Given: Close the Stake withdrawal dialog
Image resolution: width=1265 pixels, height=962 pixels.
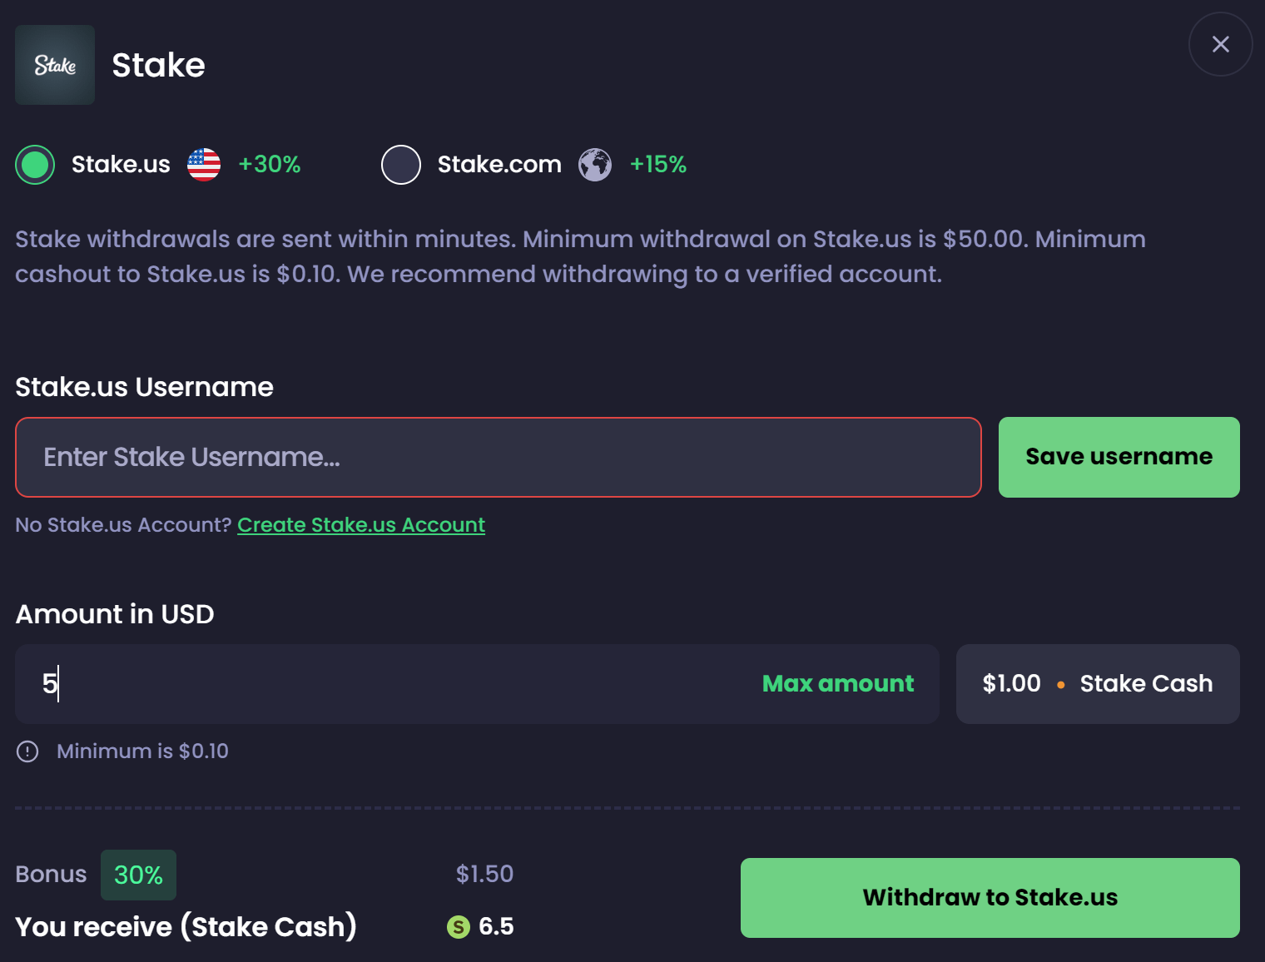Looking at the screenshot, I should tap(1220, 44).
